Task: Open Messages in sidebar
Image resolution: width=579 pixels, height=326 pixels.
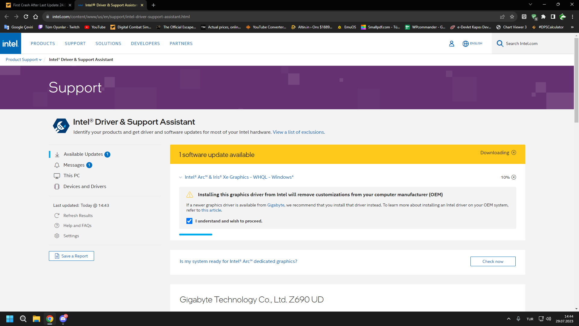Action: (74, 165)
